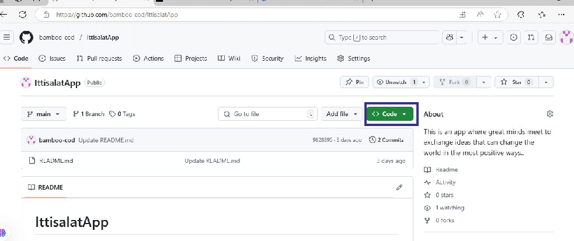The height and width of the screenshot is (241, 574).
Task: Open the Copilot chat icon
Action: (450, 37)
